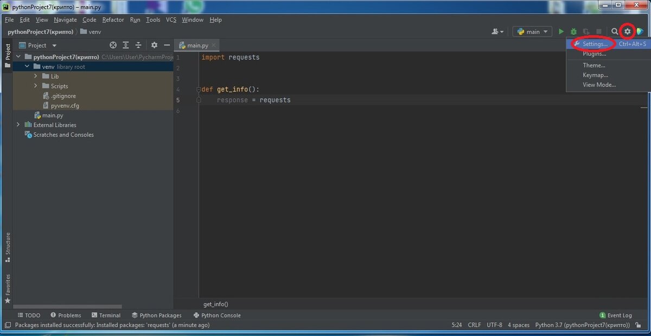Open the user accounts icon dropdown
The height and width of the screenshot is (336, 651).
[x=497, y=32]
